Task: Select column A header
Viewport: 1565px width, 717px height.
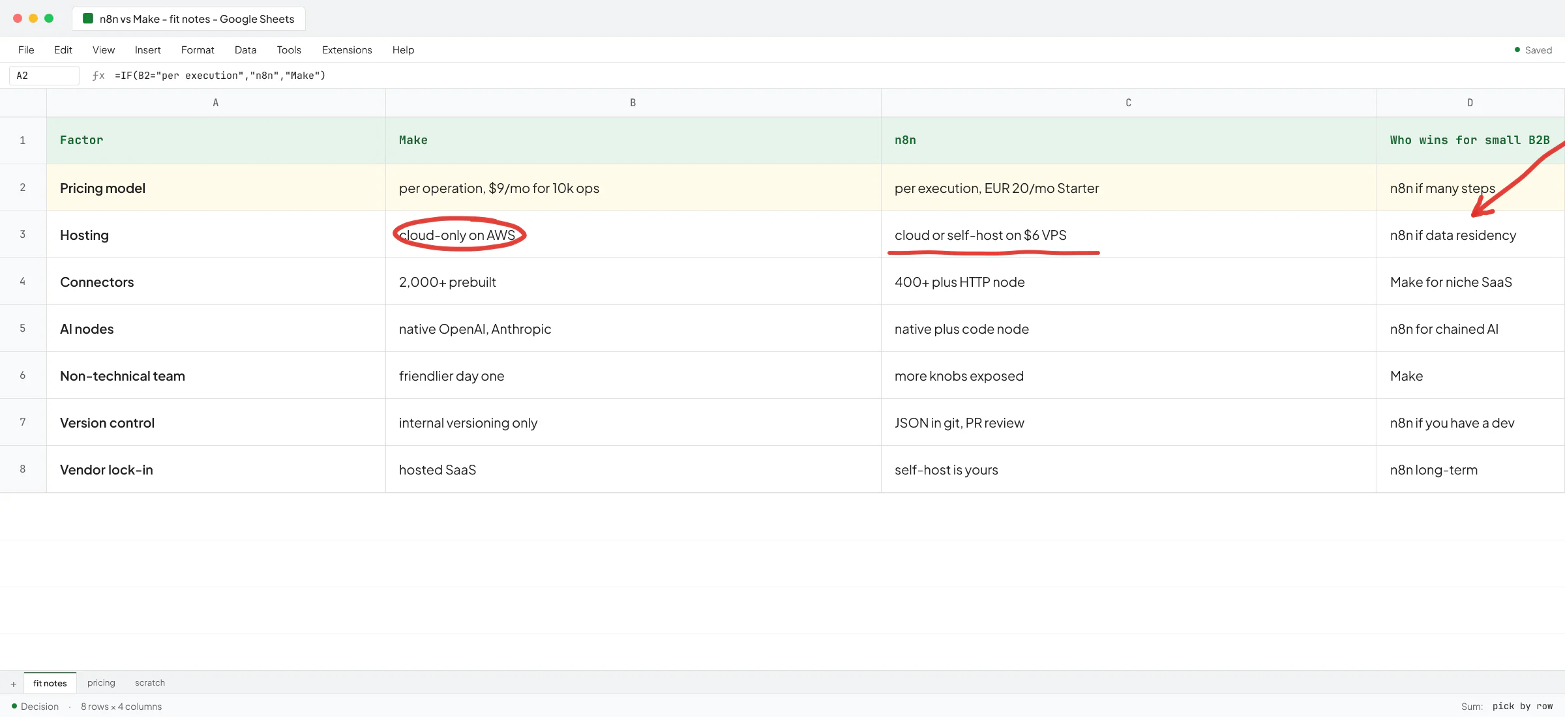Action: [216, 103]
